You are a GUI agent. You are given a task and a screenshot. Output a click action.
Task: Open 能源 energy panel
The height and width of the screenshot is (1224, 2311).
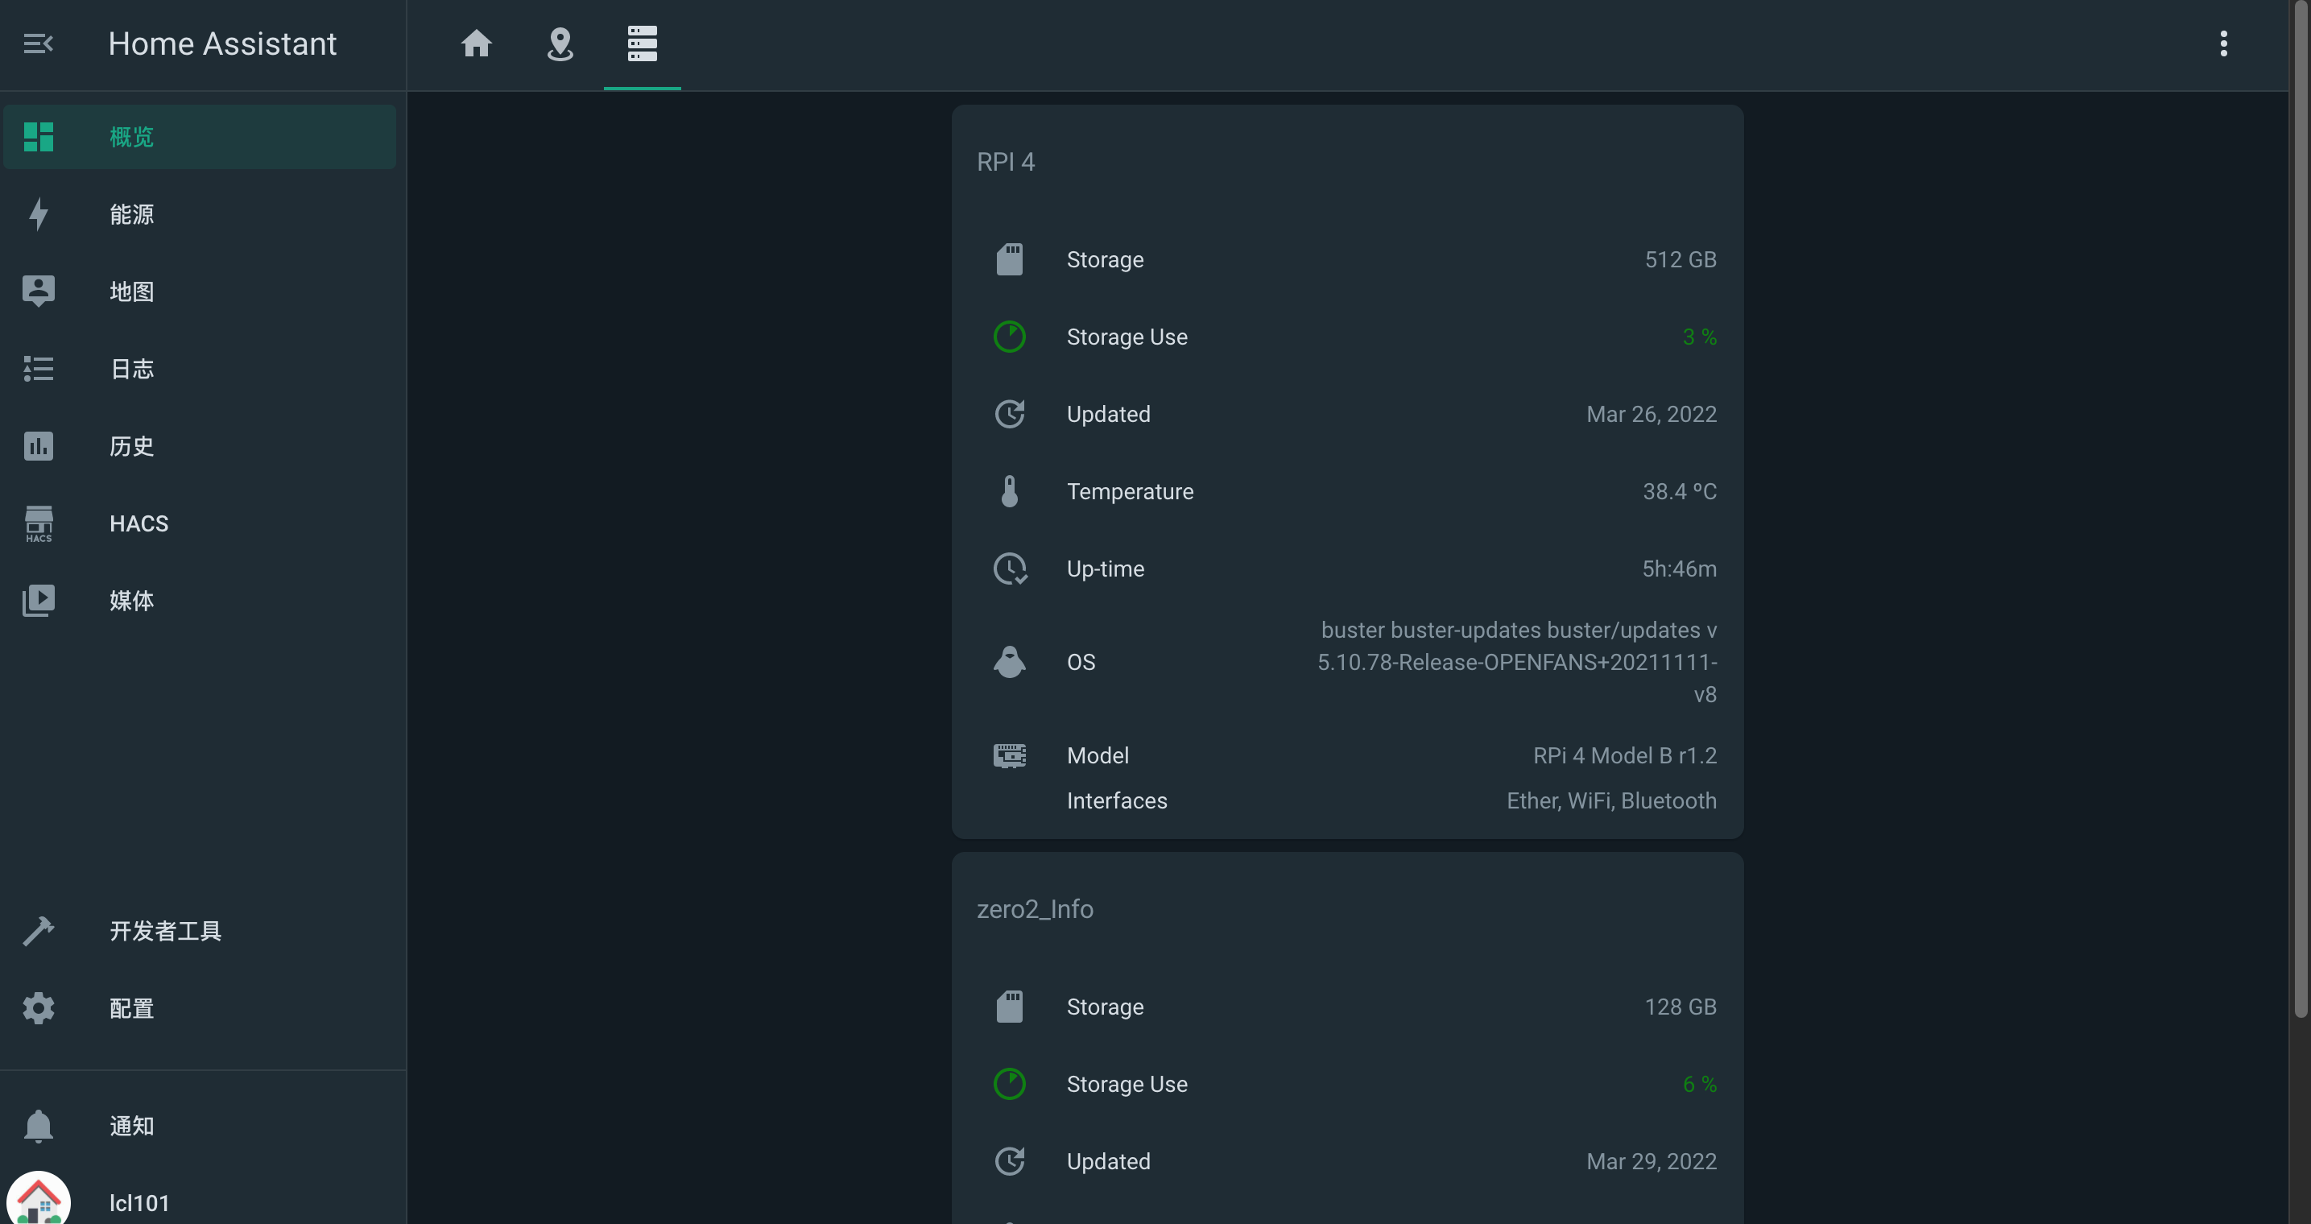[199, 213]
